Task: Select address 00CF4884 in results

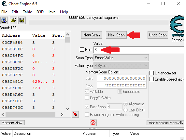Action: click(x=12, y=43)
